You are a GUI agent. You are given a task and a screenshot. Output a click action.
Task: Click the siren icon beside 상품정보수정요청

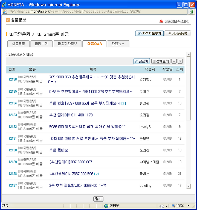pos(161,21)
